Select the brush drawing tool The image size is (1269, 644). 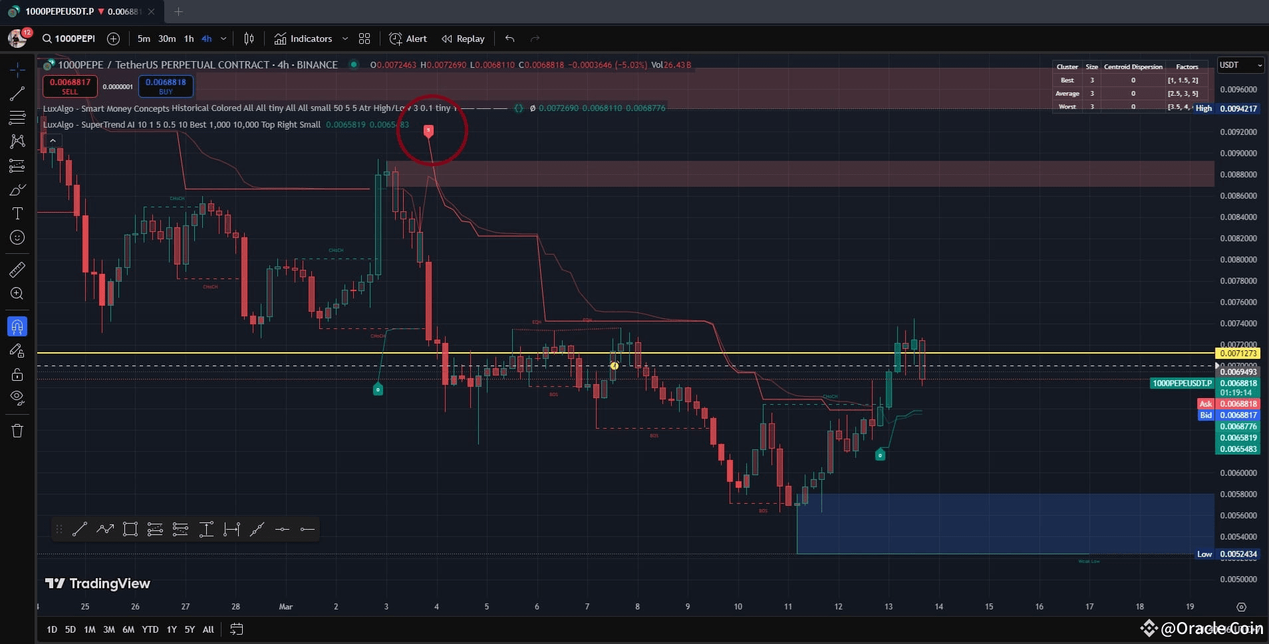click(17, 190)
